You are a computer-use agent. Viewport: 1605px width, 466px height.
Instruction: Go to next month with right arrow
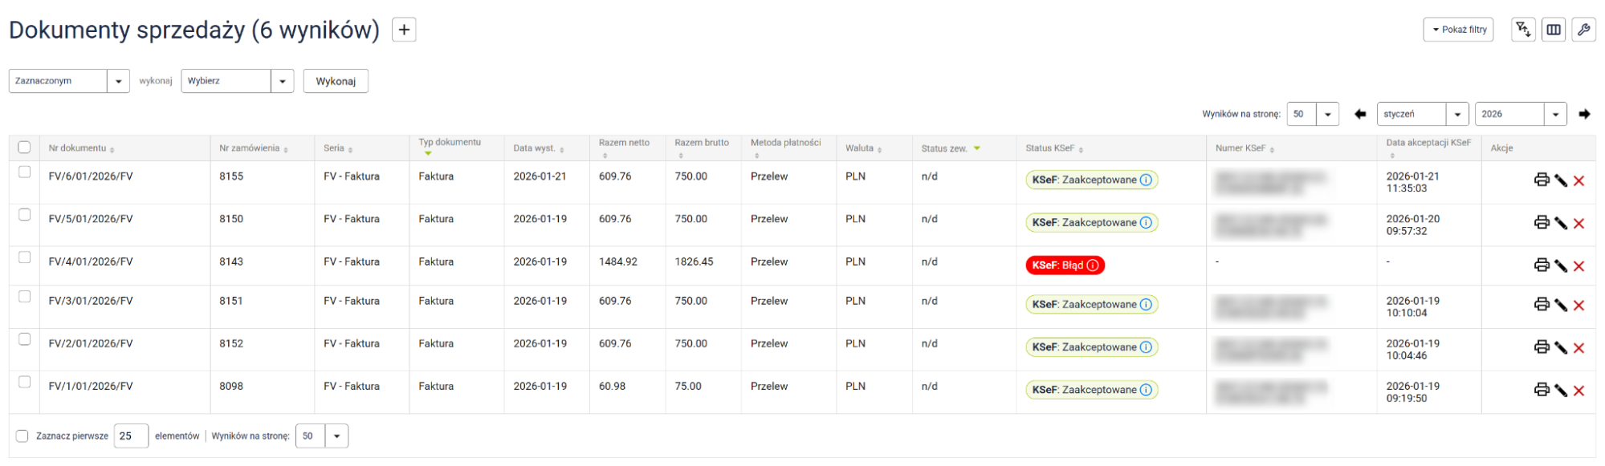coord(1584,114)
